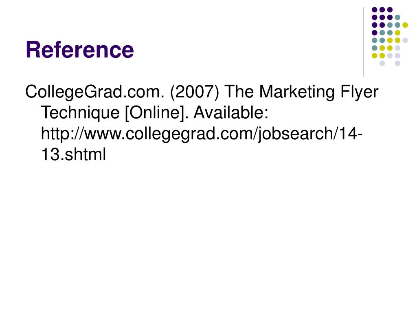
Task: Click first lavender dot in bottom dot row
Action: coord(382,63)
